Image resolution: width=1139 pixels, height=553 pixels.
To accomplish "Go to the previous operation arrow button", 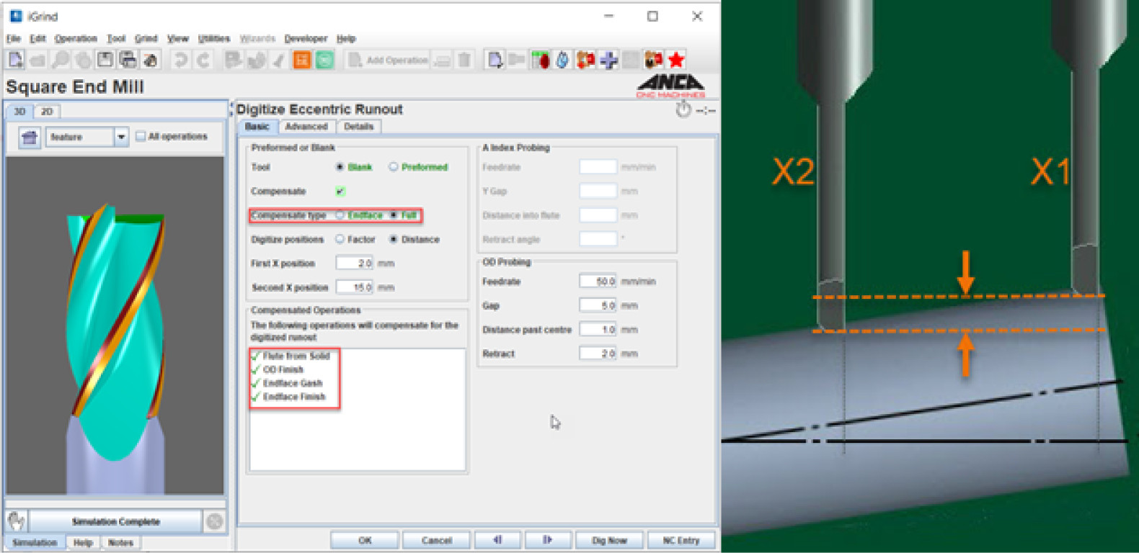I will (497, 540).
